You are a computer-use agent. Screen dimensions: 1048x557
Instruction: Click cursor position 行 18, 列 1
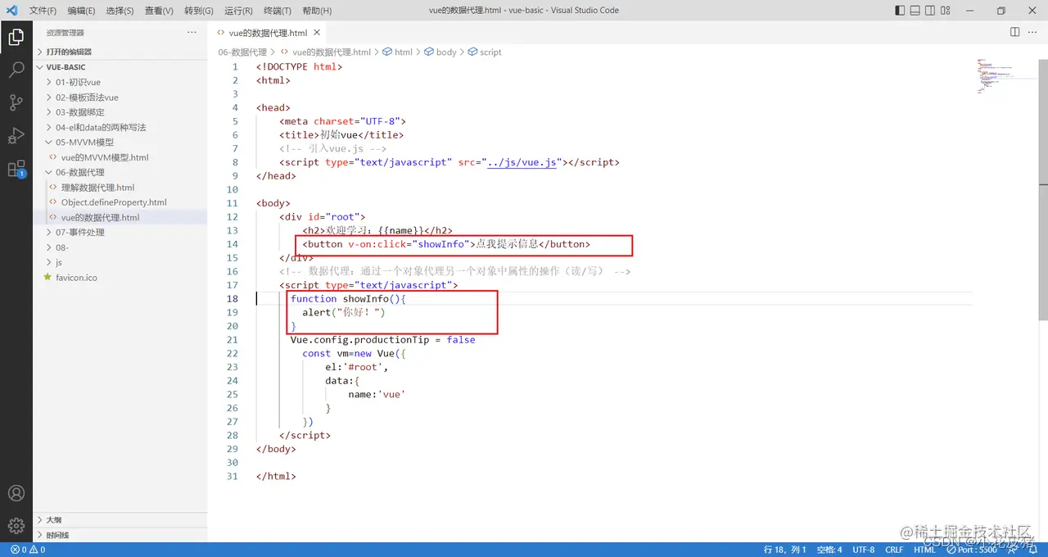pyautogui.click(x=785, y=550)
